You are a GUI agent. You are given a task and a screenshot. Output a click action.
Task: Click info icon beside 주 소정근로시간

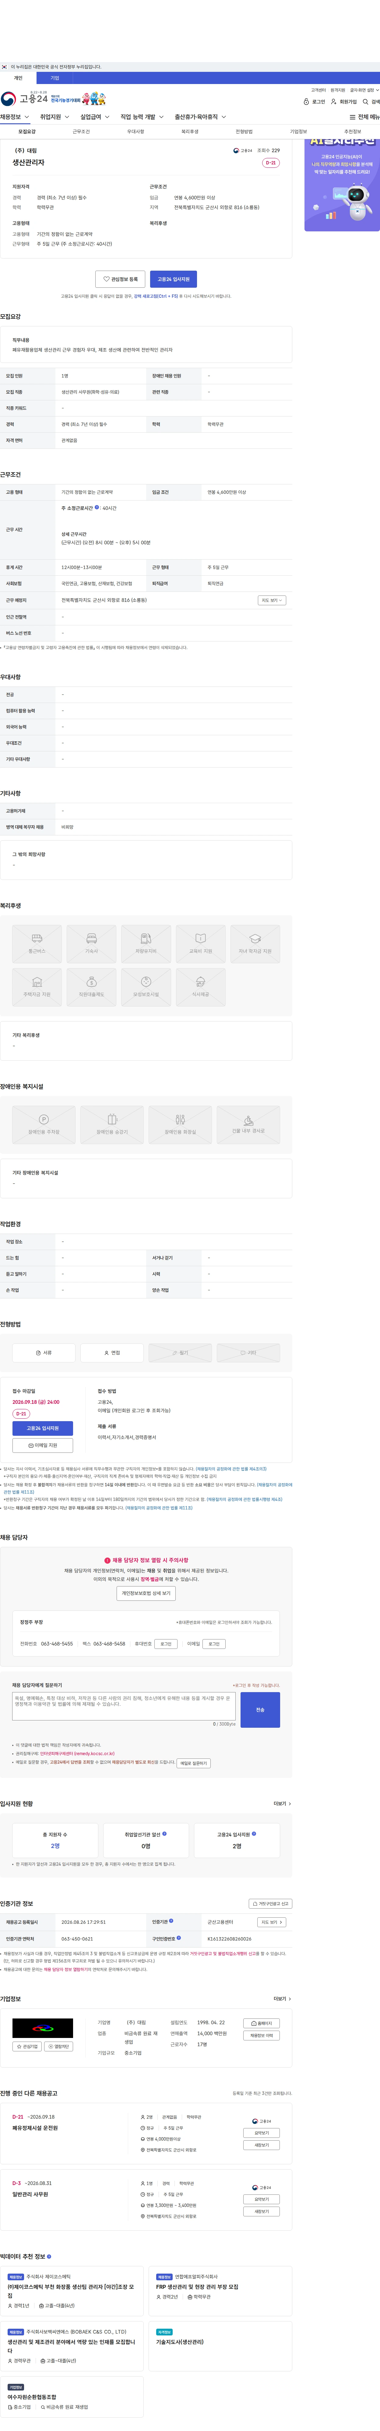[x=96, y=508]
